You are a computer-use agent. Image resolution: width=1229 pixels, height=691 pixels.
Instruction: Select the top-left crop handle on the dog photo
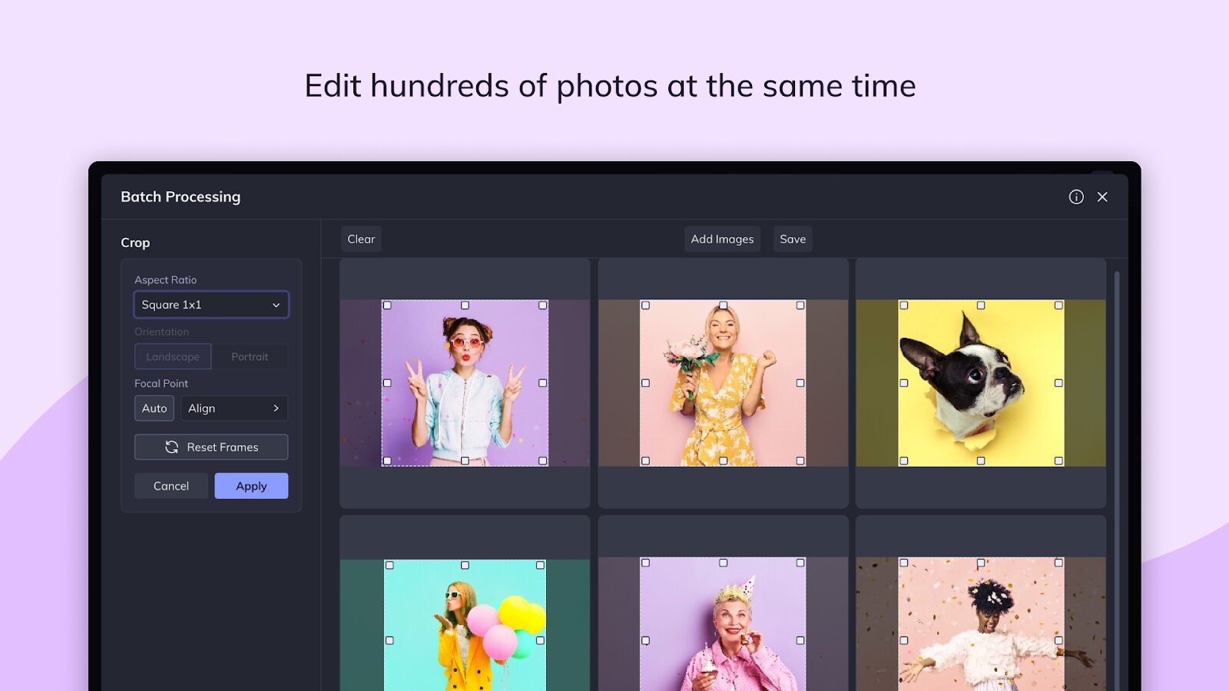(x=904, y=306)
